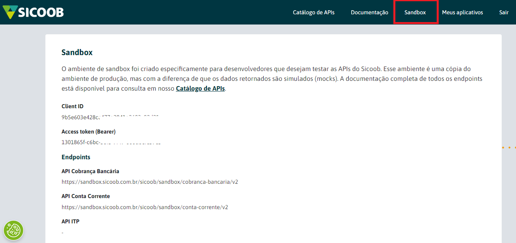This screenshot has width=516, height=243.
Task: Open Catálogo de APIs menu item
Action: coord(314,12)
